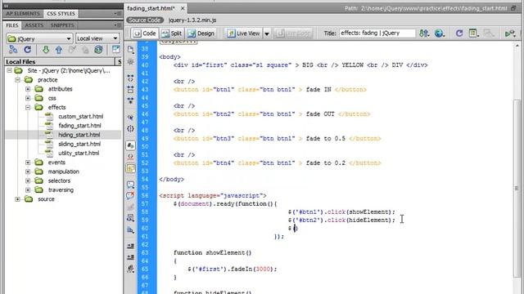The image size is (524, 294).
Task: Click Refresh Design View toolbar icon
Action: [x=459, y=33]
